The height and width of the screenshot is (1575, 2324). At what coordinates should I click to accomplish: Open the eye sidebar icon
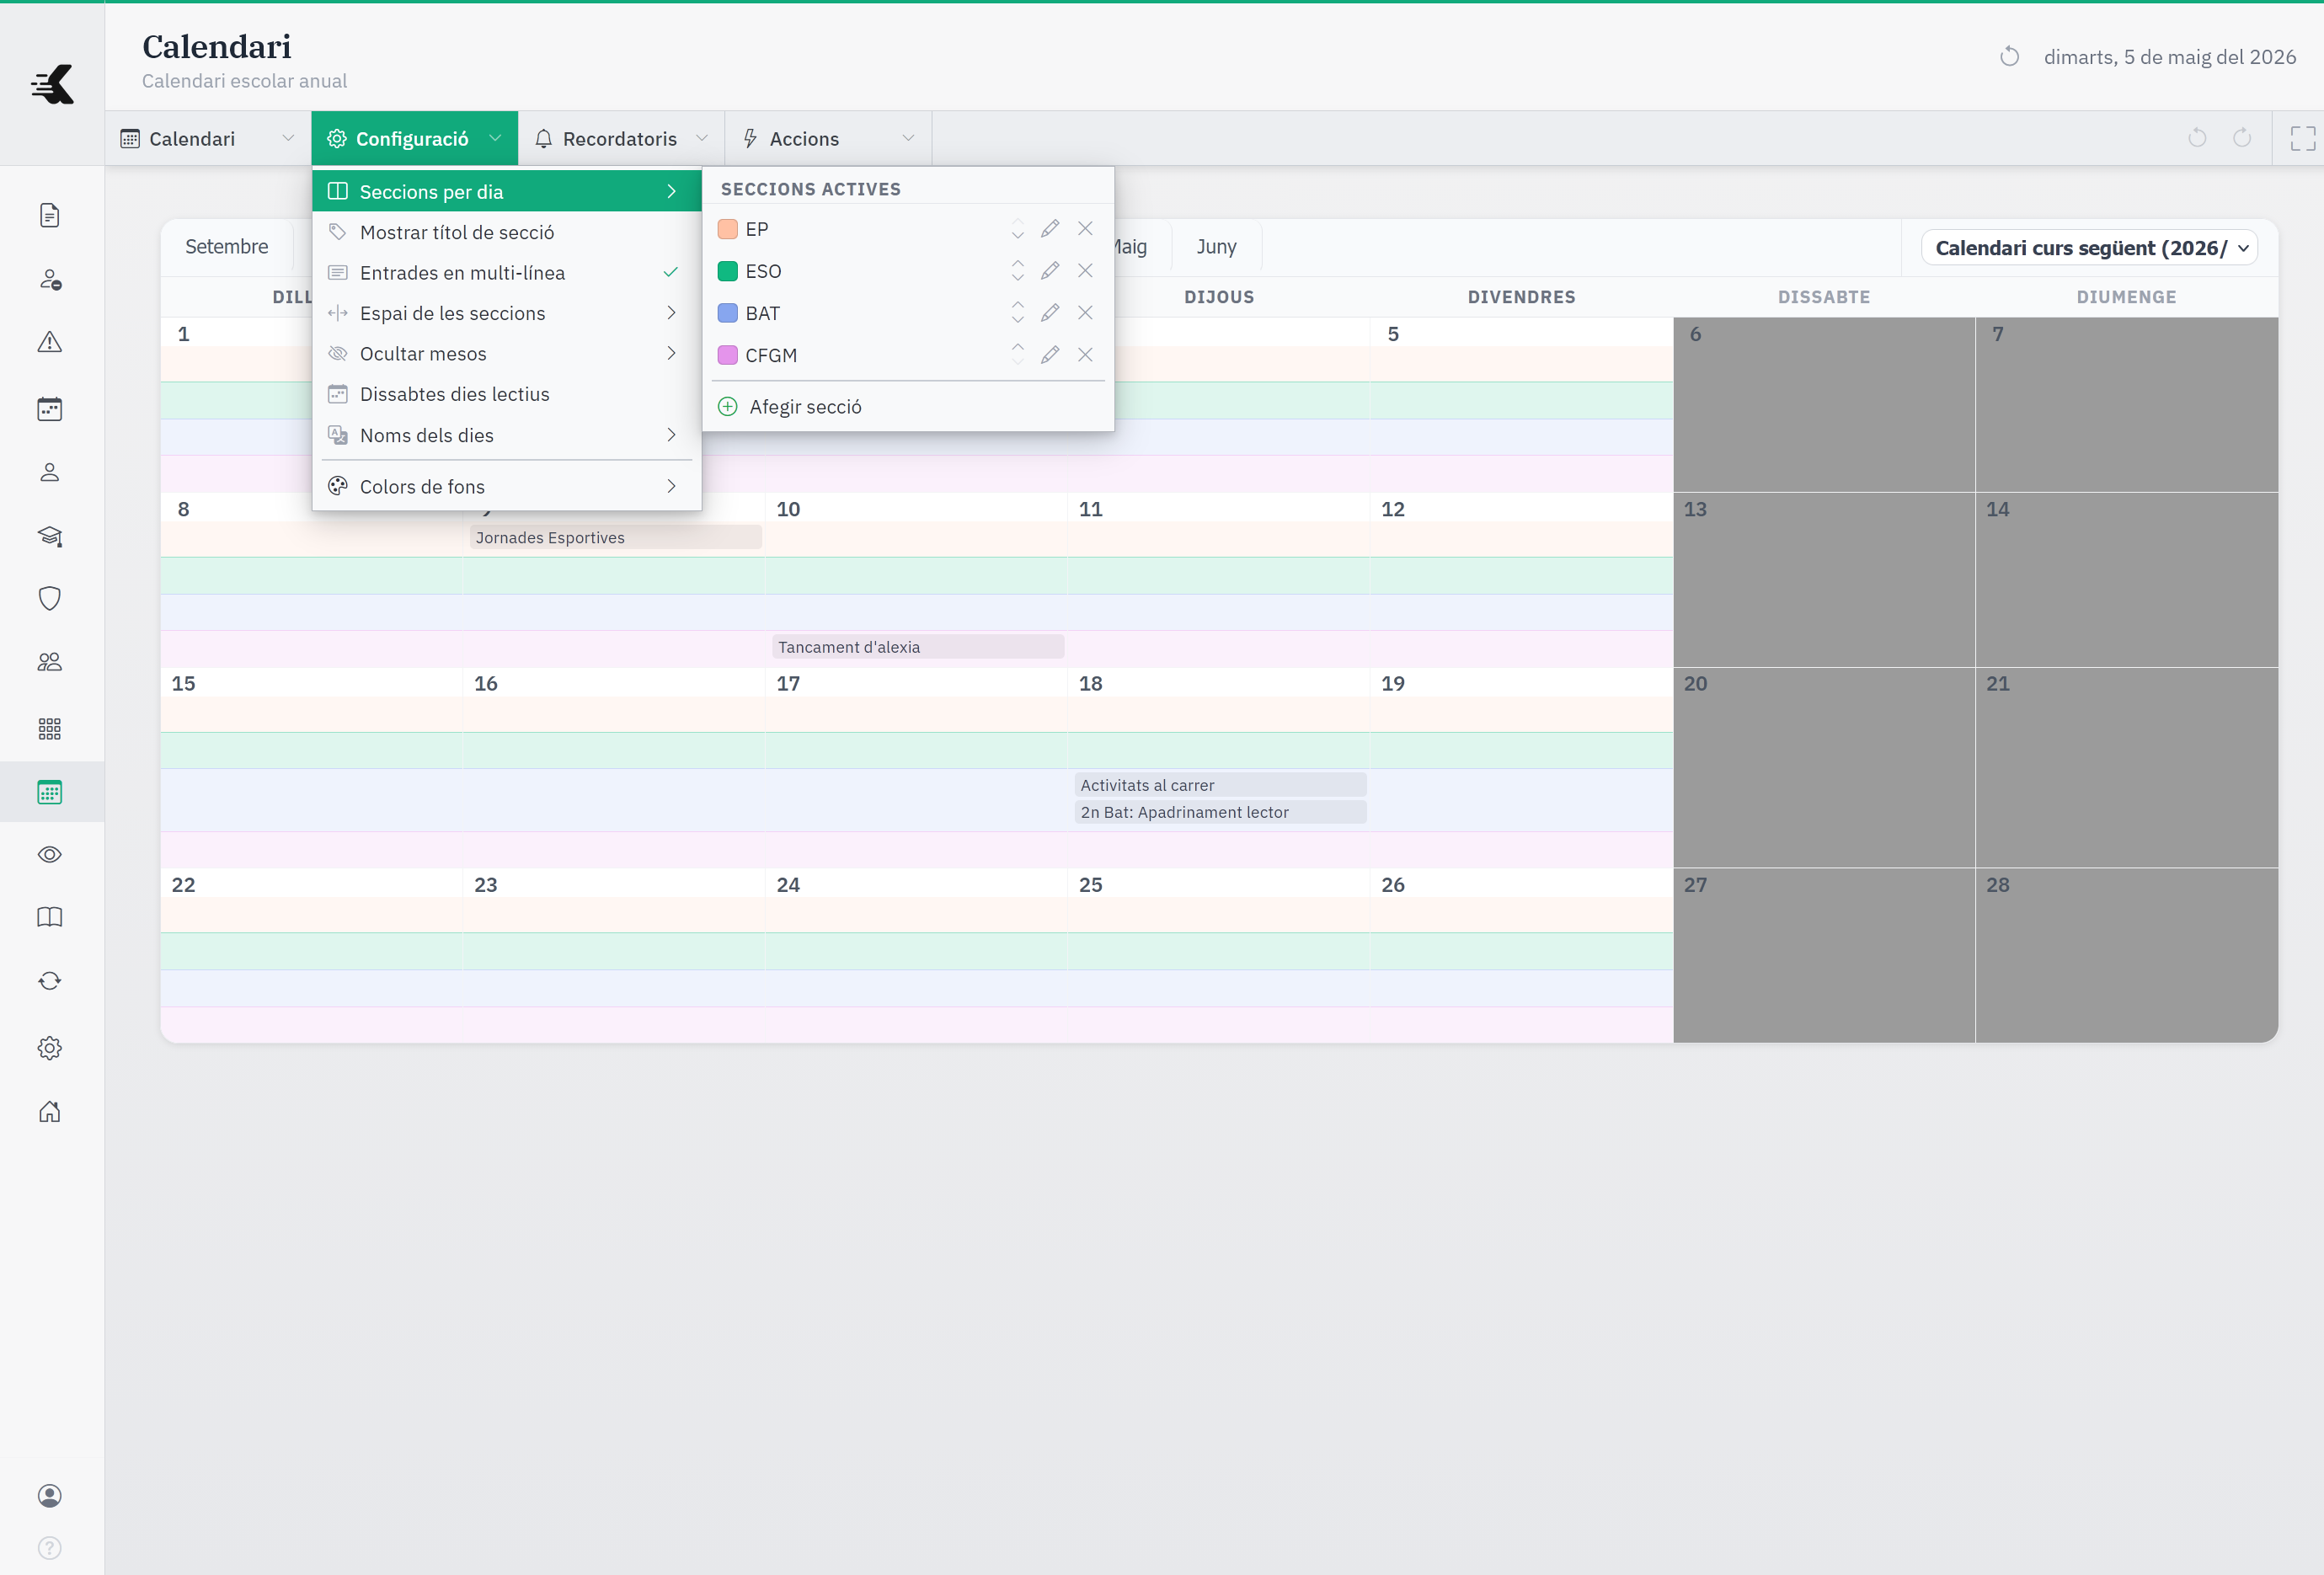click(x=50, y=854)
